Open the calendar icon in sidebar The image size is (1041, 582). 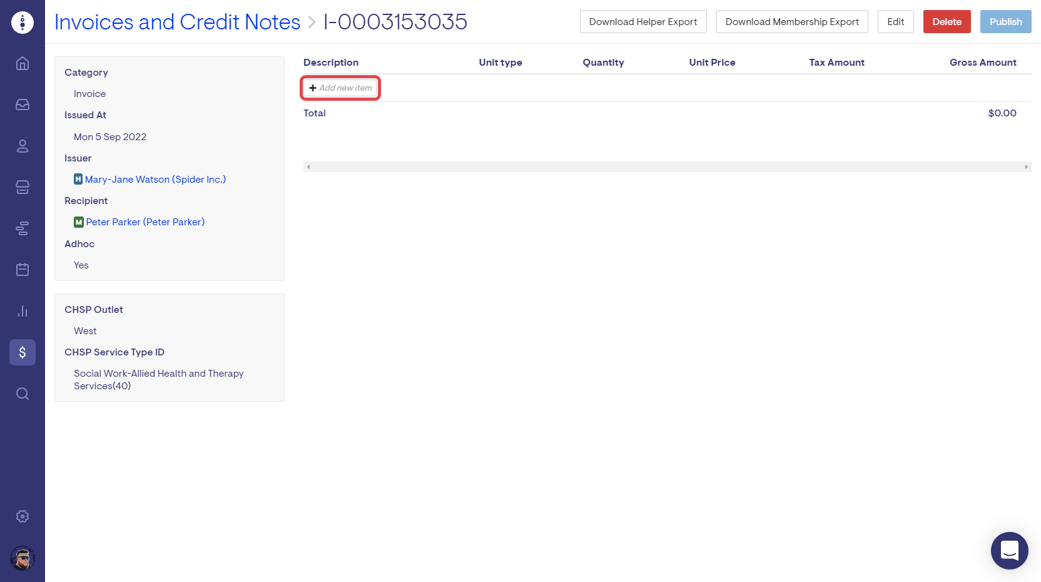pos(23,270)
